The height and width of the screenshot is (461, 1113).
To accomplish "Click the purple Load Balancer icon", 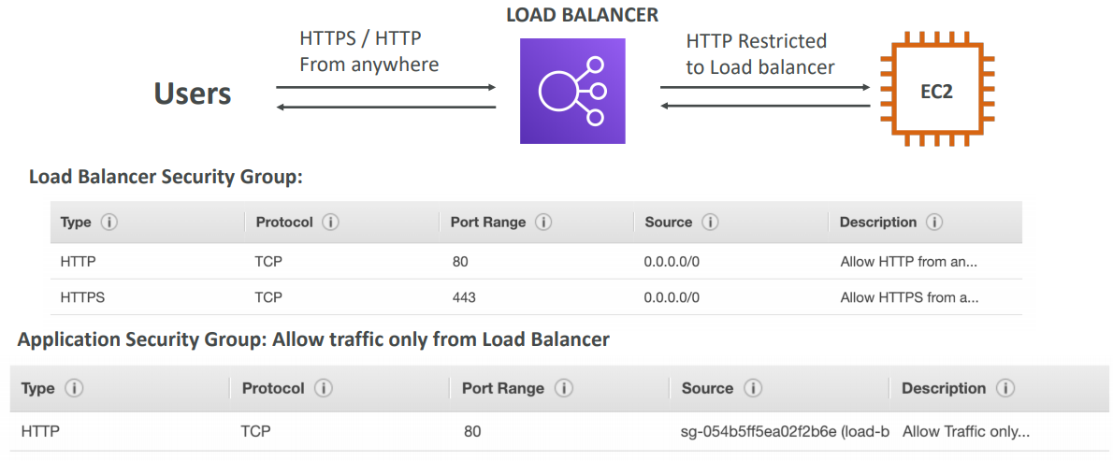I will (572, 91).
